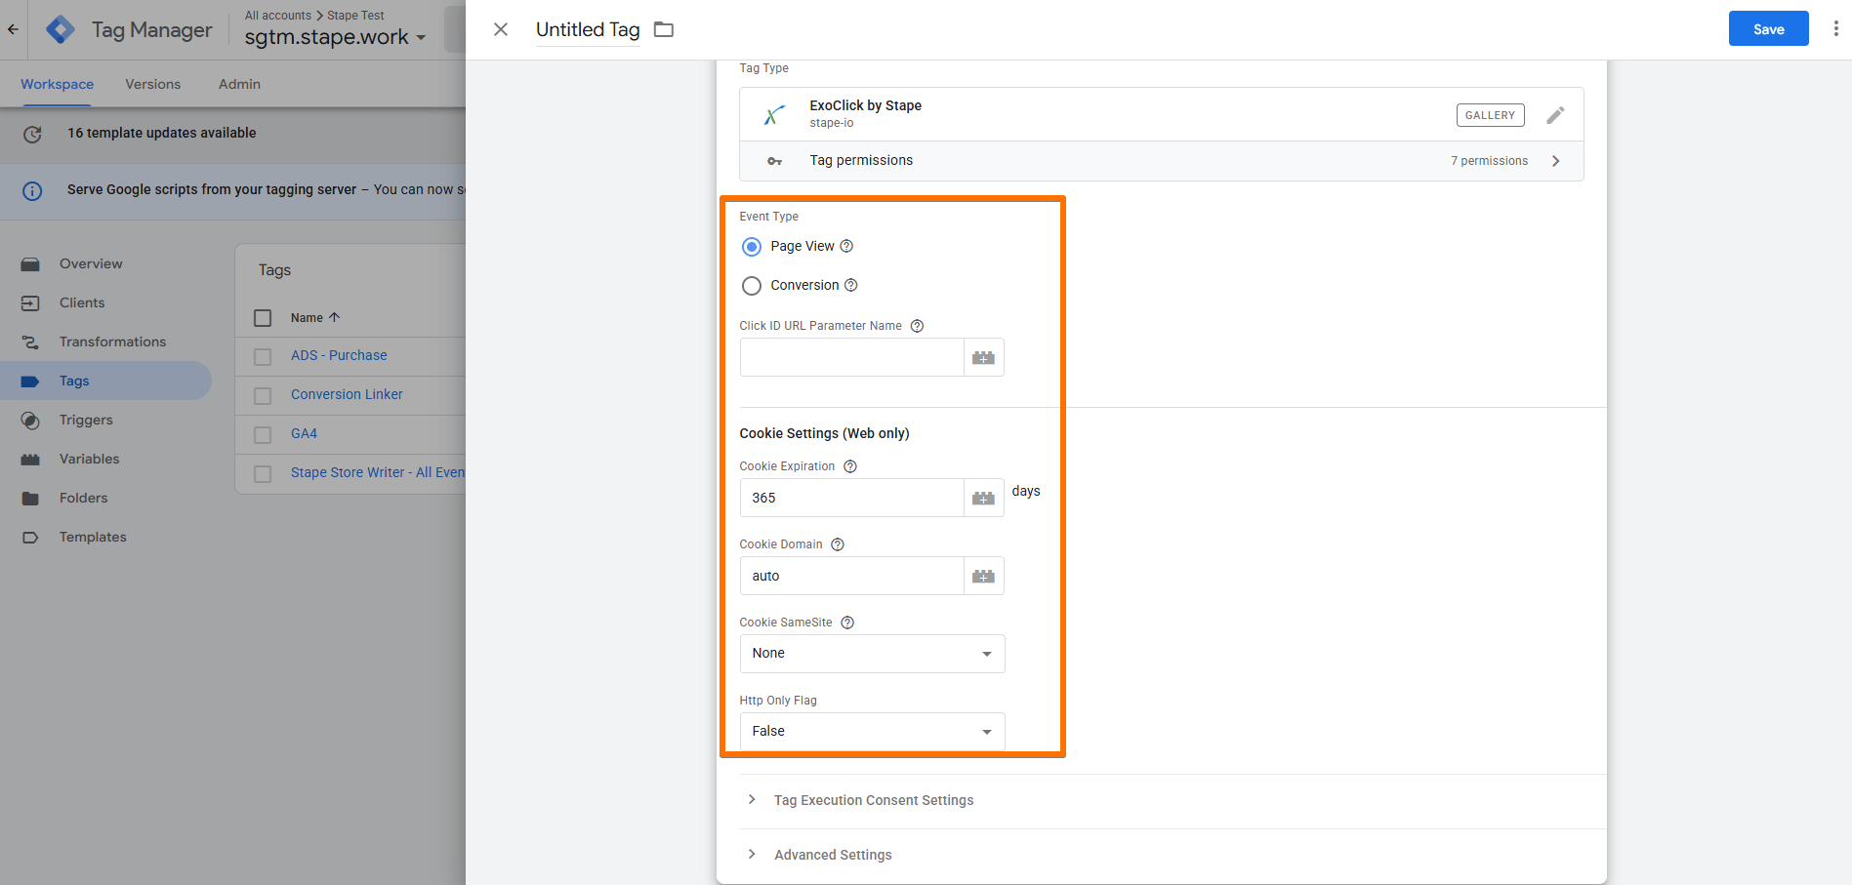Open help for Cookie SameSite
The height and width of the screenshot is (885, 1852).
847,623
